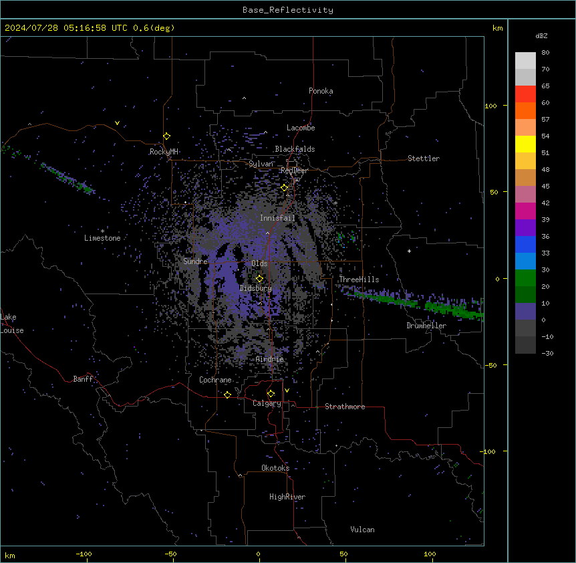The width and height of the screenshot is (576, 563).
Task: Click the dBZ legend heading
Action: 541,35
